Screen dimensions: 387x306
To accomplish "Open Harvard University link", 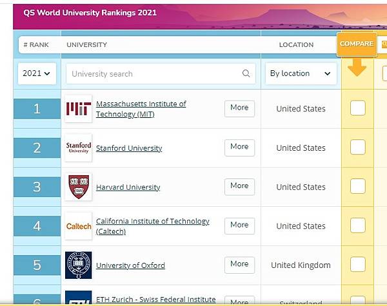I will (x=128, y=187).
